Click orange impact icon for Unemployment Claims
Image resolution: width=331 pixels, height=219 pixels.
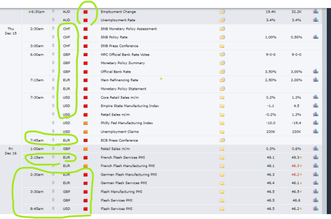85,132
